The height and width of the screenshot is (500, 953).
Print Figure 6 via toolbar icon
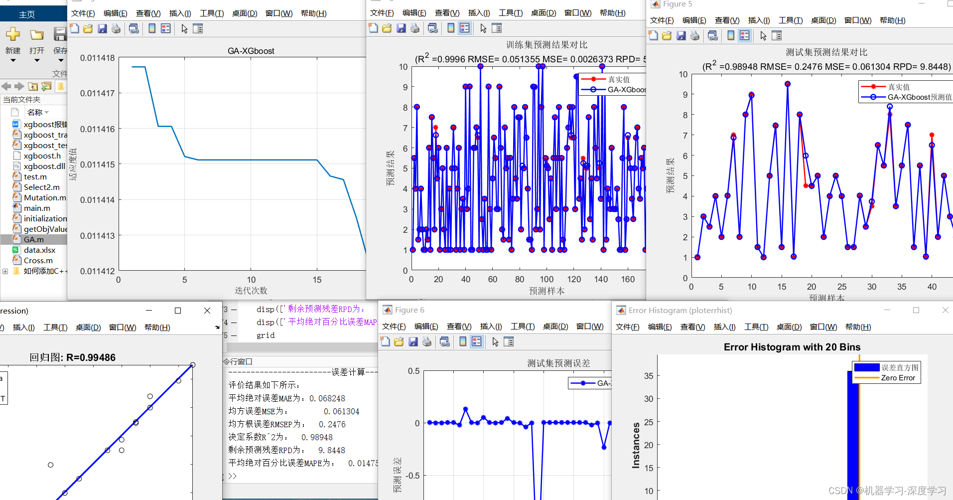(x=427, y=341)
